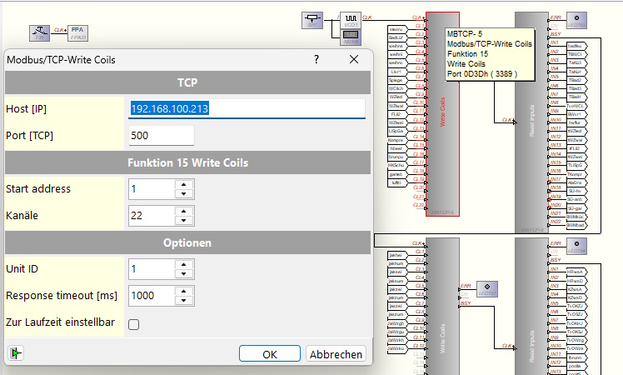Decrease Start address with down arrow
This screenshot has height=375, width=623.
(x=183, y=193)
